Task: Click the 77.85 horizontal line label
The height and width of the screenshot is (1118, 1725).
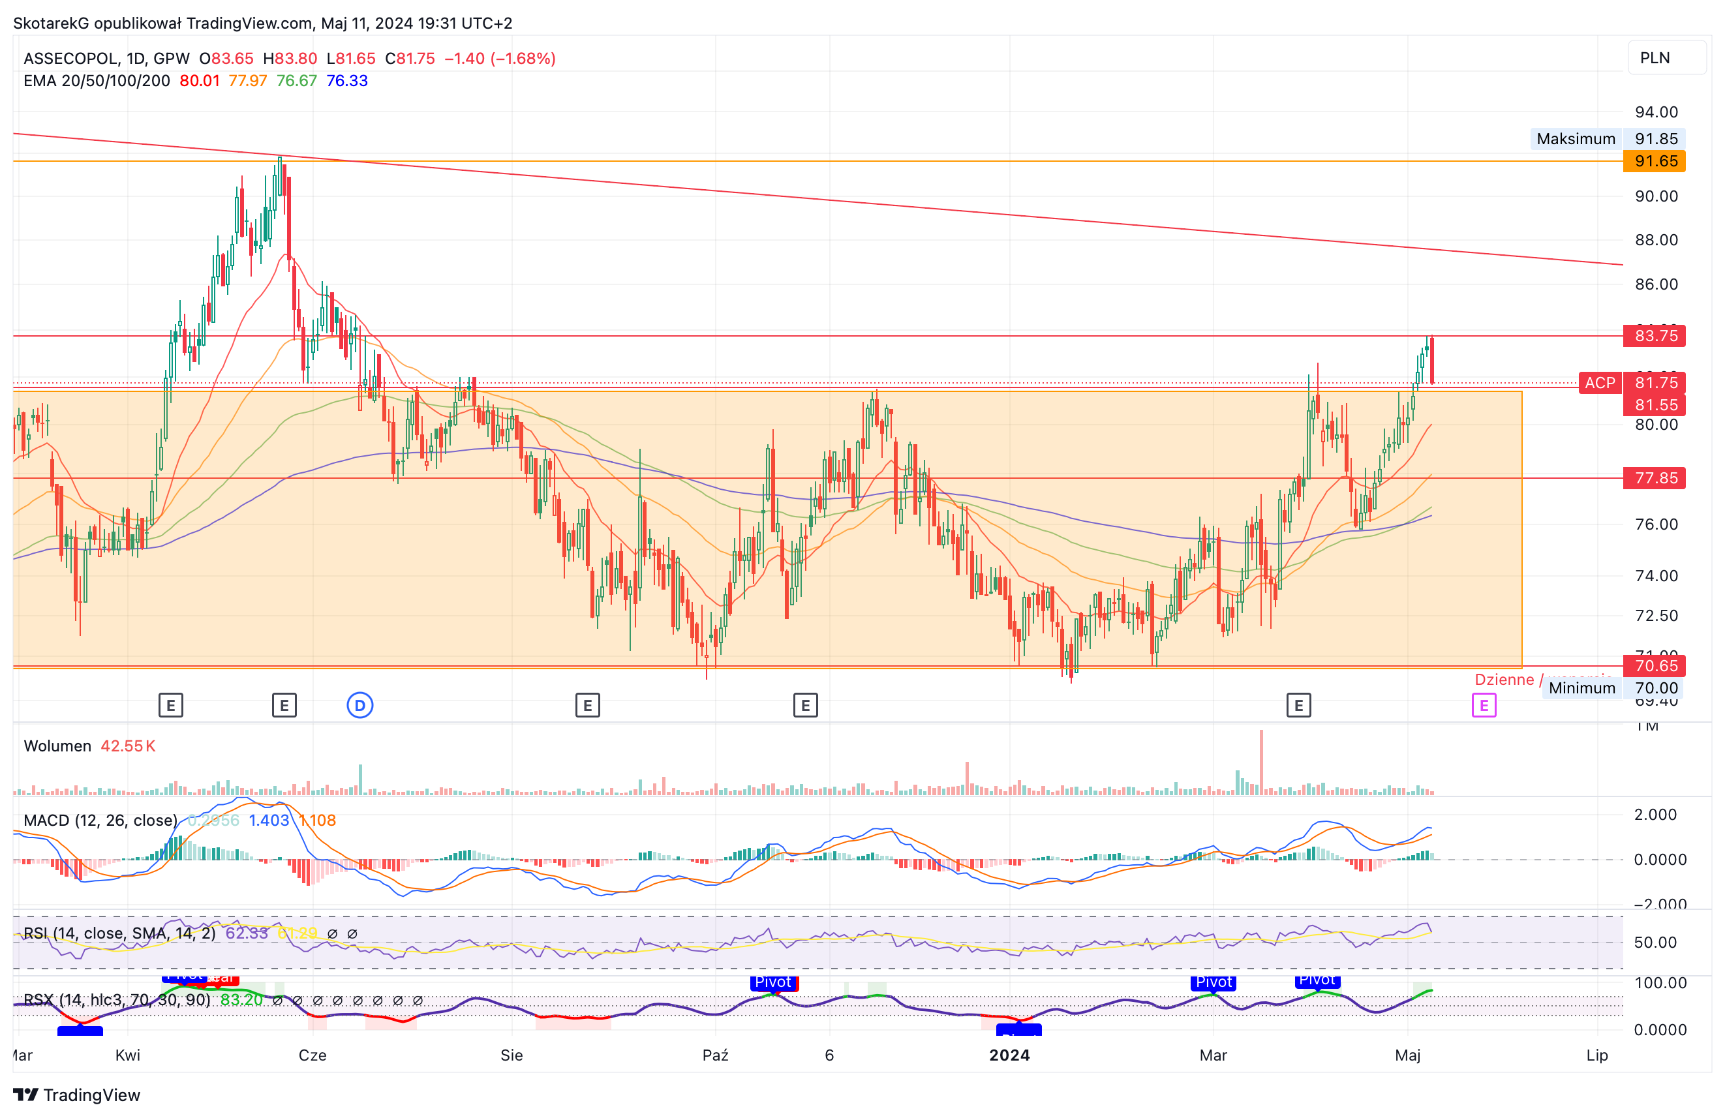Action: [x=1655, y=477]
